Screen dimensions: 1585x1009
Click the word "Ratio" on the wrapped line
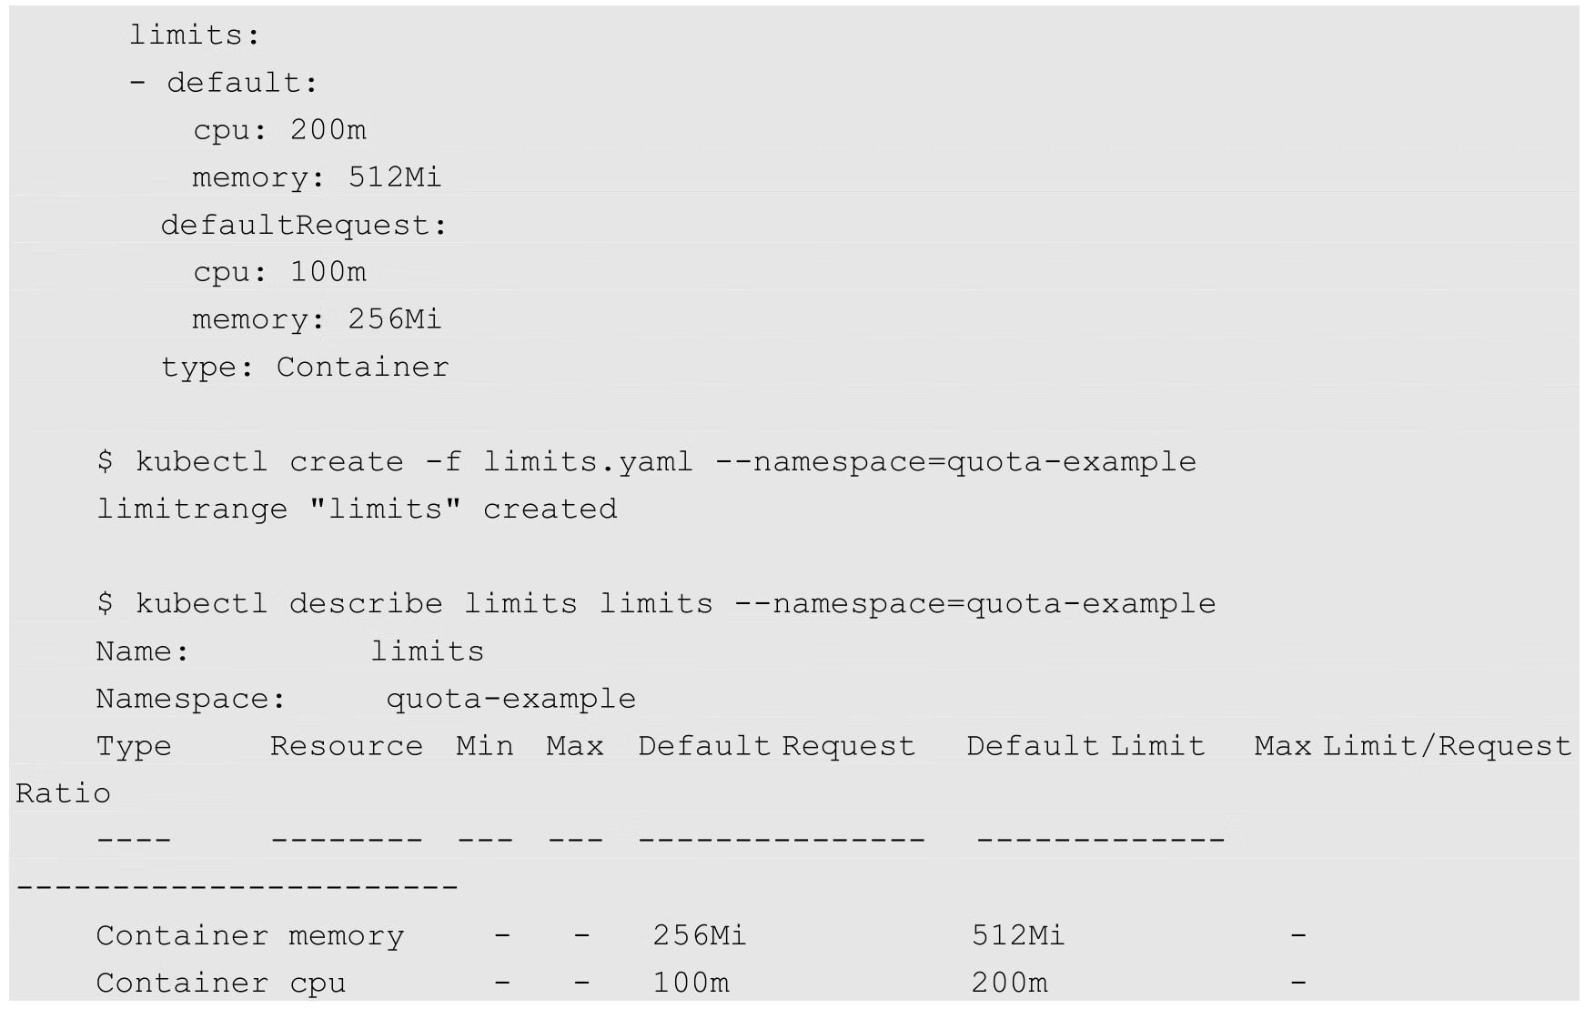coord(63,793)
